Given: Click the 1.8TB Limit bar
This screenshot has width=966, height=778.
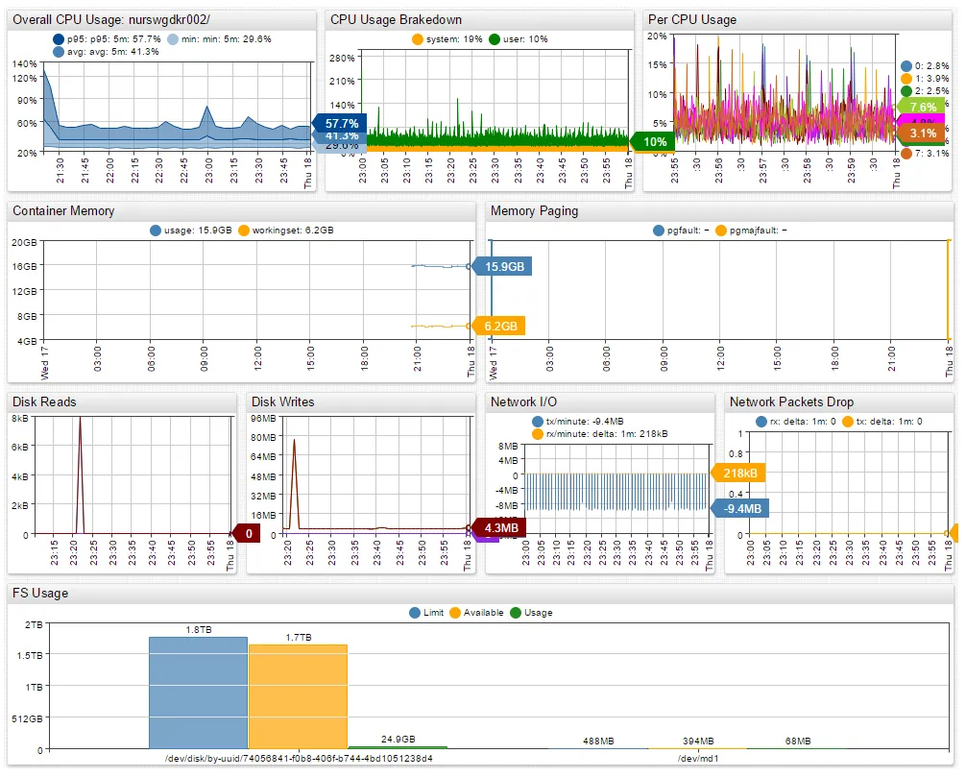Looking at the screenshot, I should coord(199,693).
